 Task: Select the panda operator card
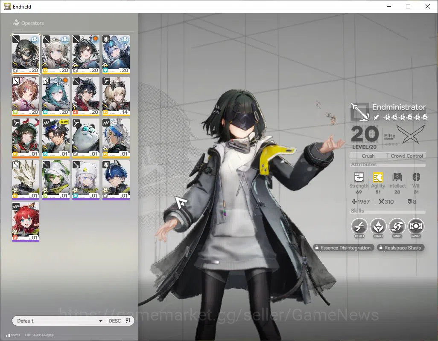[86, 138]
